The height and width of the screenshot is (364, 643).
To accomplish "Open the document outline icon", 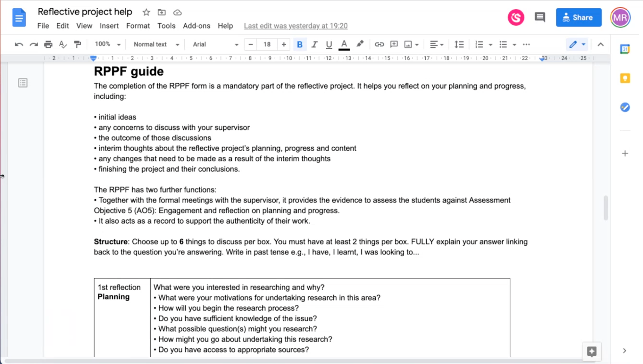I will (x=23, y=83).
